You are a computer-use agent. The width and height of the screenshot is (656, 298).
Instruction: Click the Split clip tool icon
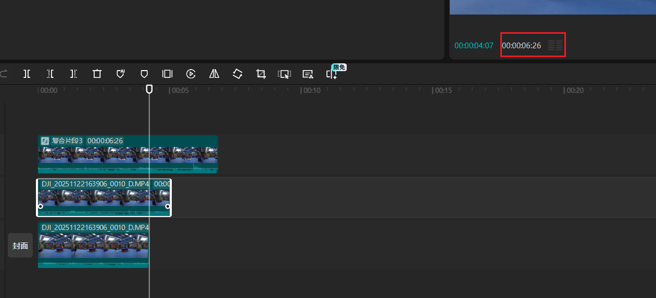tap(27, 74)
